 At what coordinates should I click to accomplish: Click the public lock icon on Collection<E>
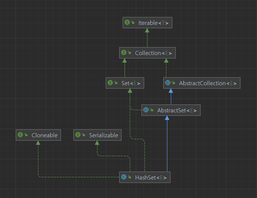click(129, 52)
